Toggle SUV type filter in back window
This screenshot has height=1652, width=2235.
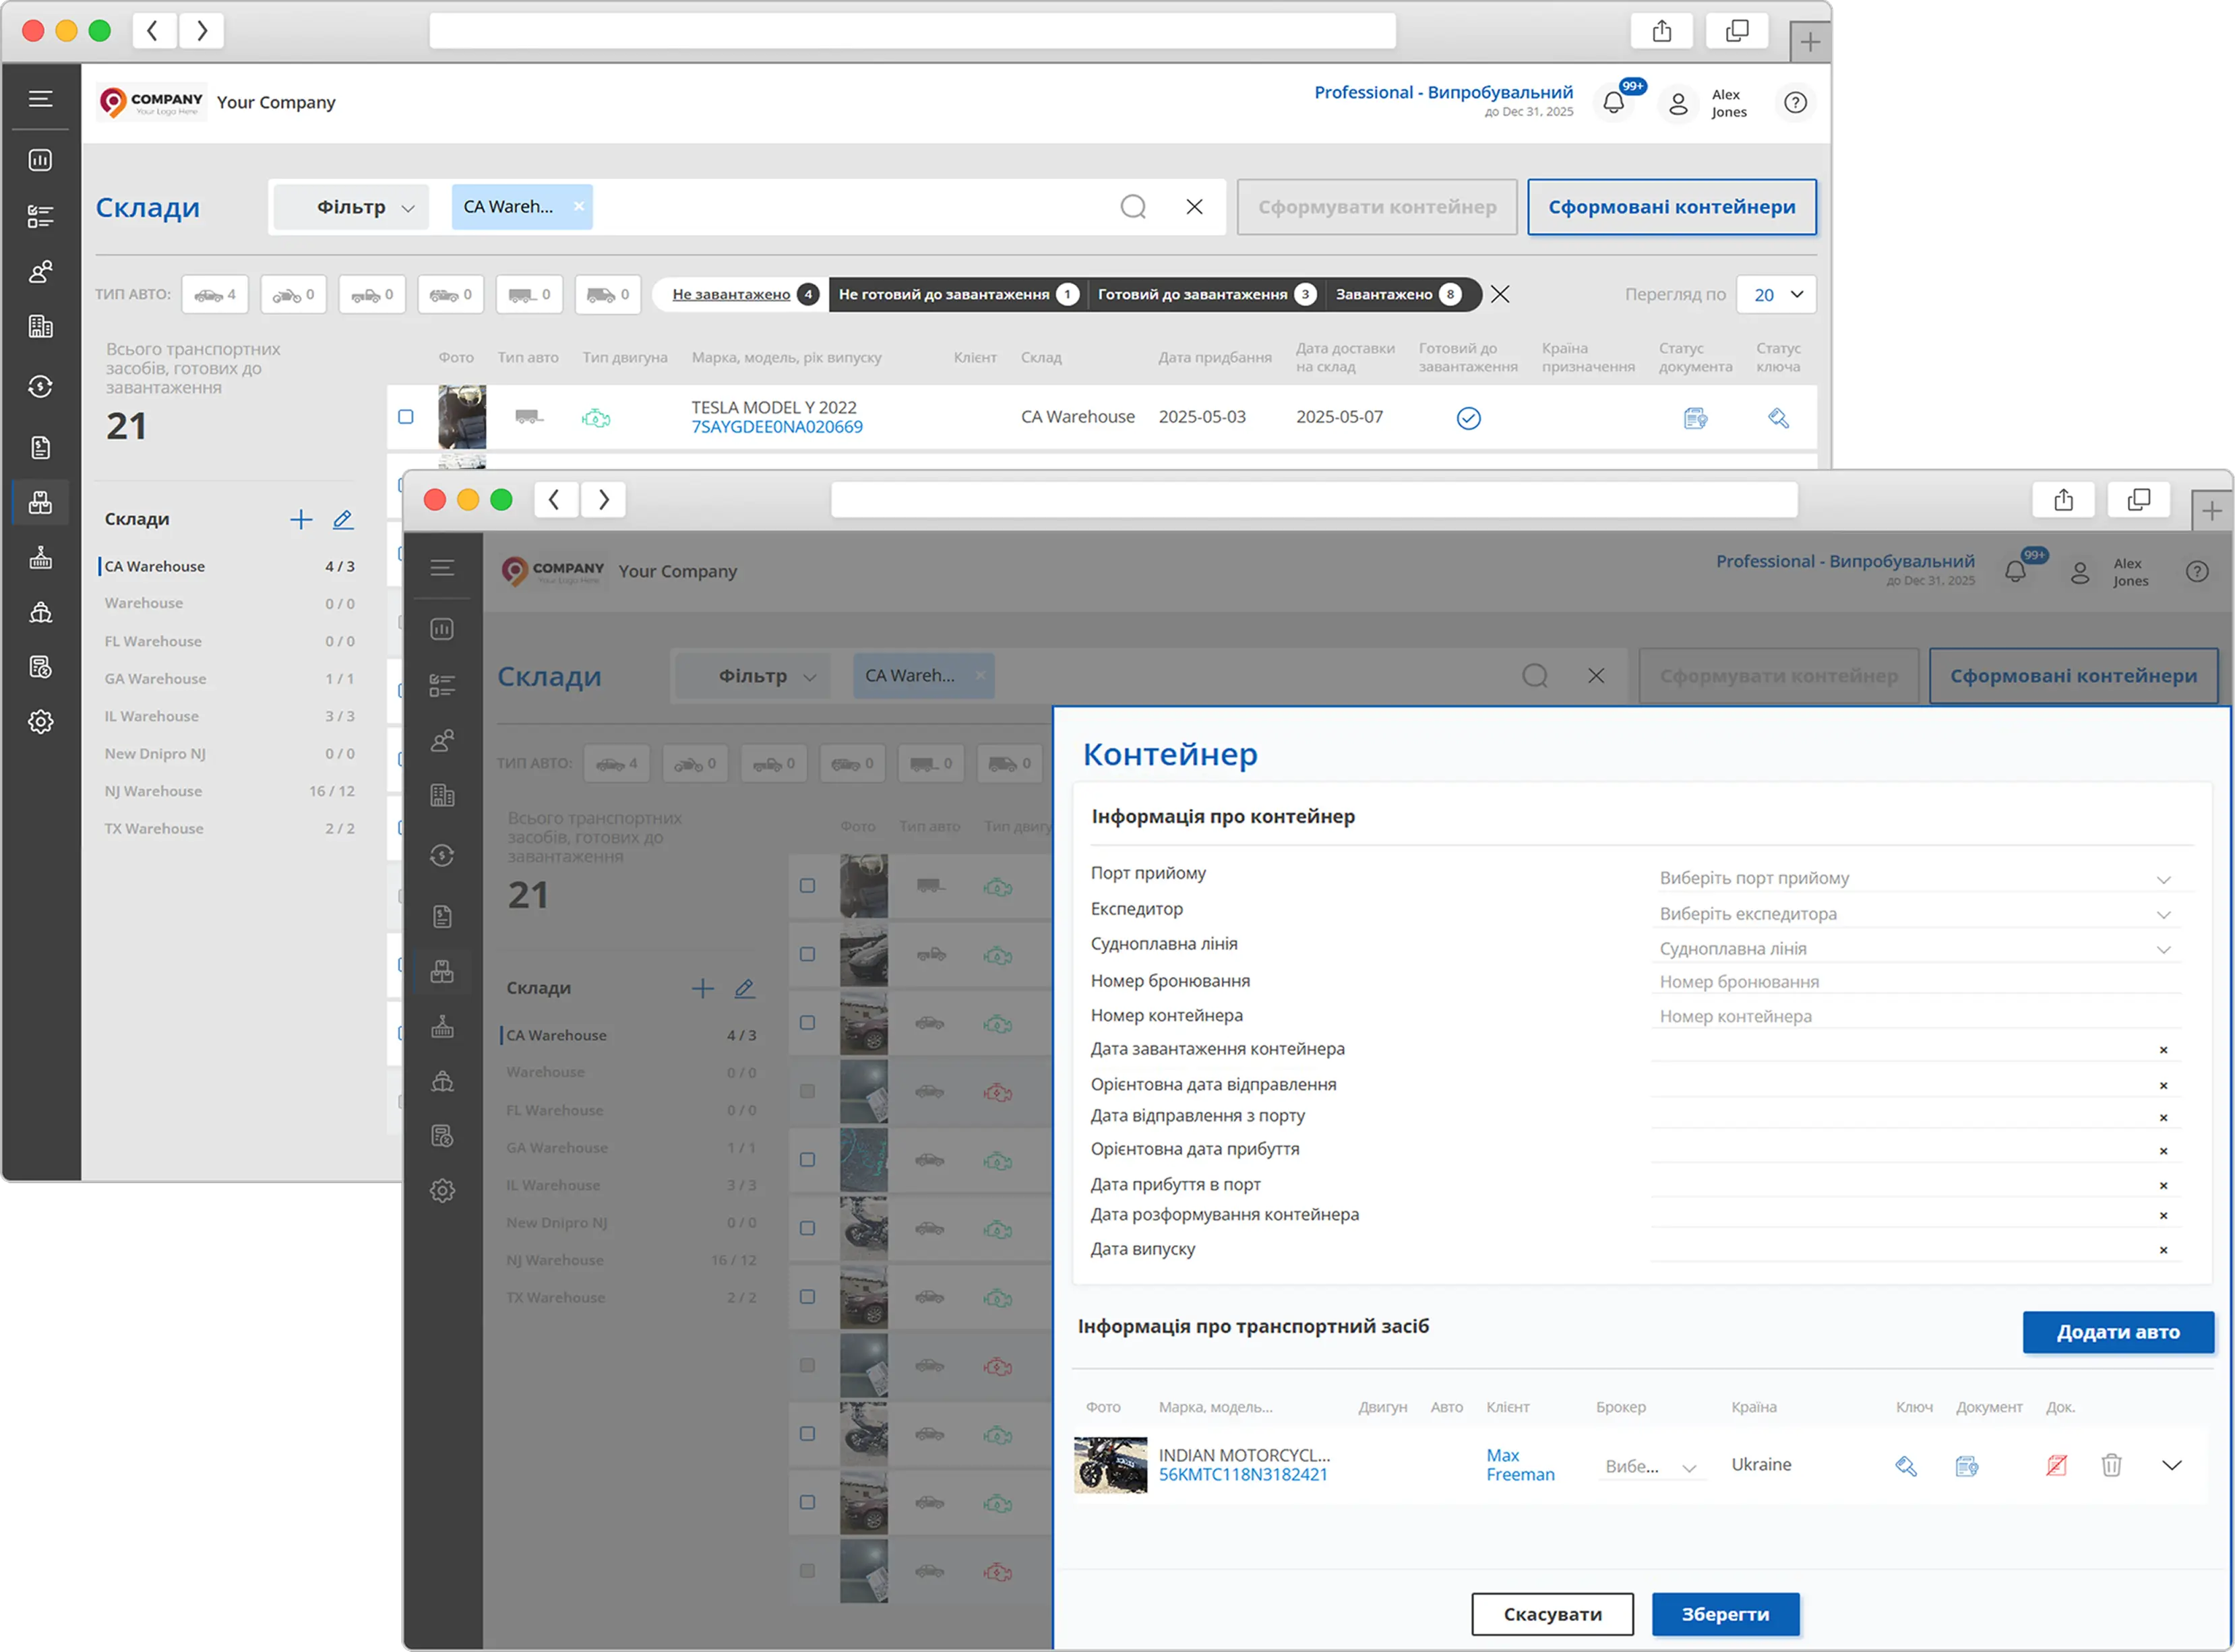(451, 294)
